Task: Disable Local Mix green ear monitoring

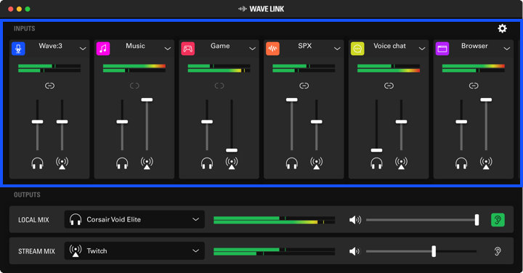Action: pos(498,220)
